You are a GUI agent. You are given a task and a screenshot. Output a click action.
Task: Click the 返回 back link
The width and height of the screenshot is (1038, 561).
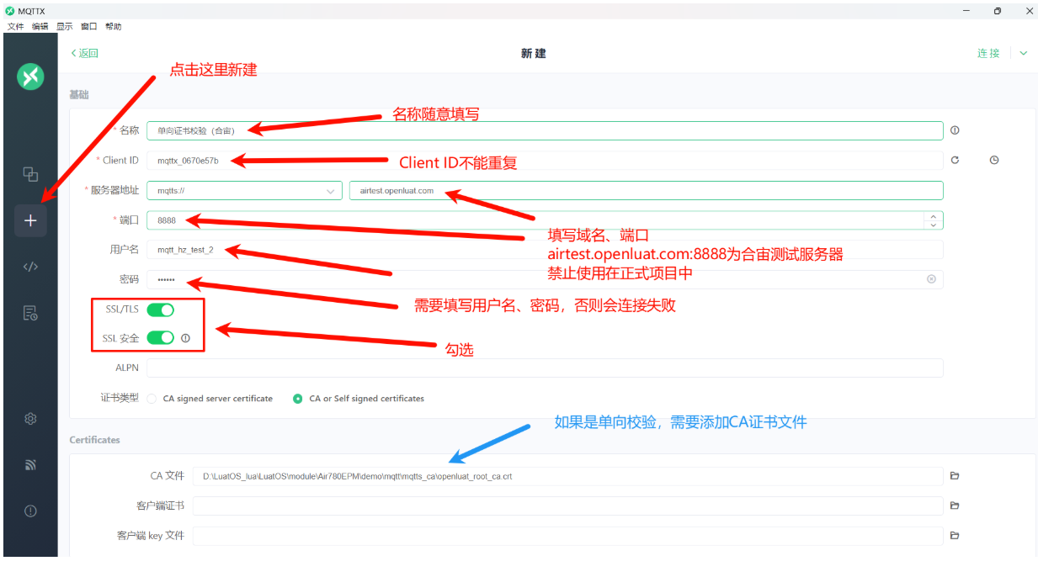(x=84, y=53)
